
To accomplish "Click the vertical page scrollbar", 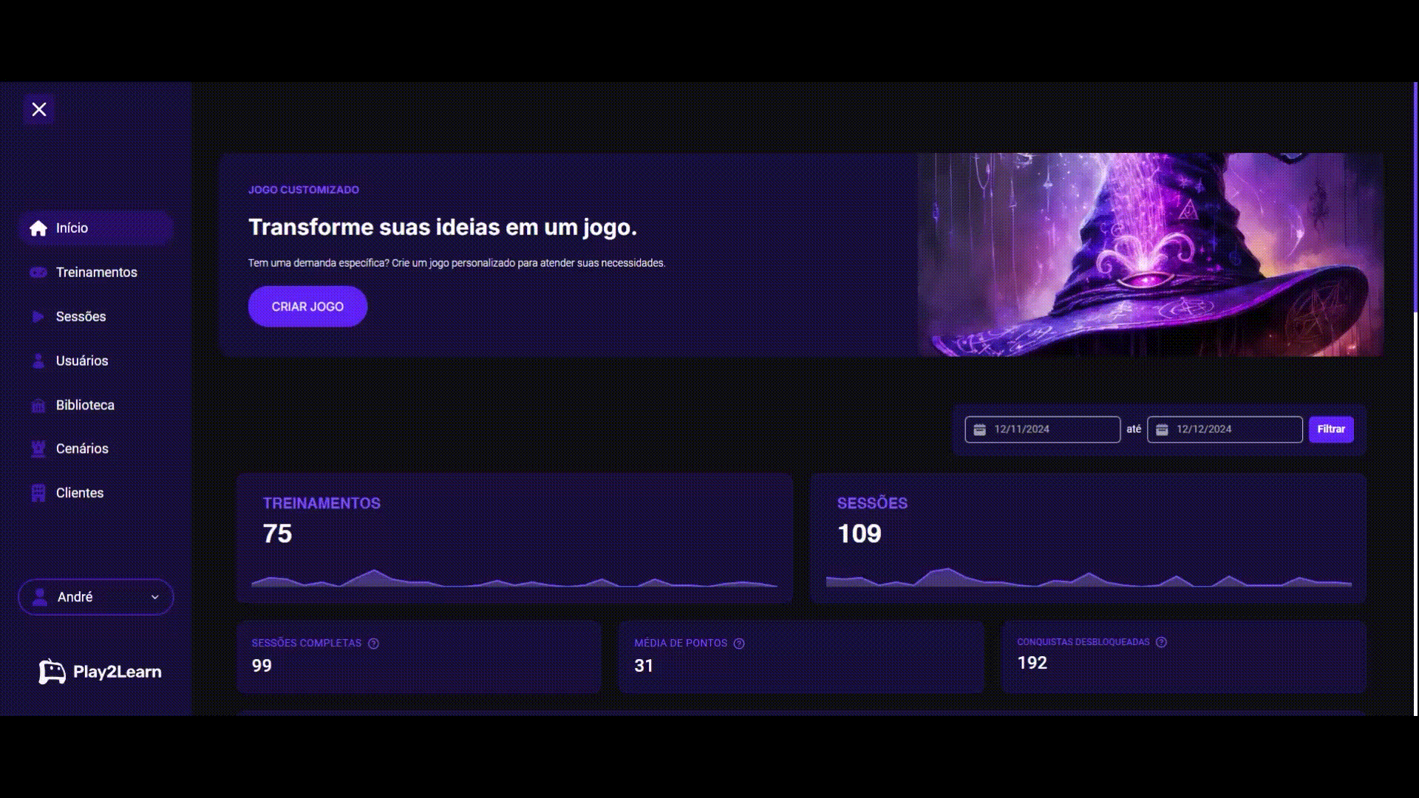I will (x=1415, y=399).
